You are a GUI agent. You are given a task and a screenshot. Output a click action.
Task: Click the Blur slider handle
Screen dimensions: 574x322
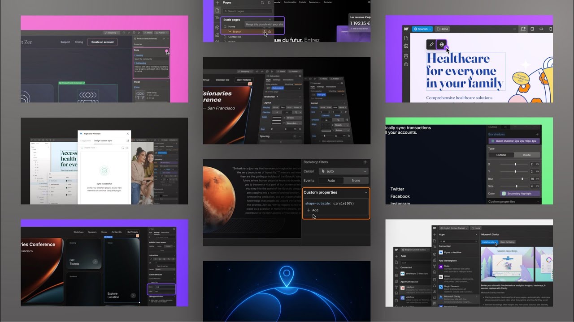[522, 179]
